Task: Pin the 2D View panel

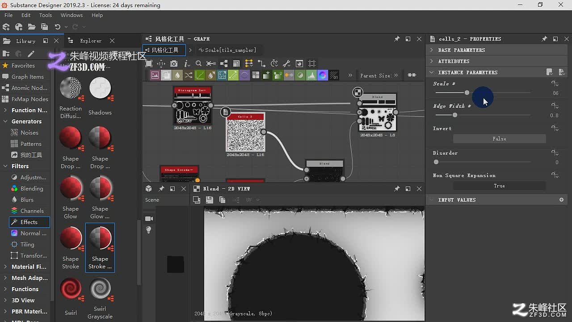Action: [x=397, y=189]
